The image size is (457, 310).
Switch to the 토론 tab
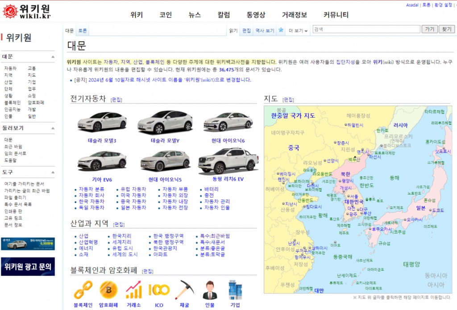[x=83, y=30]
